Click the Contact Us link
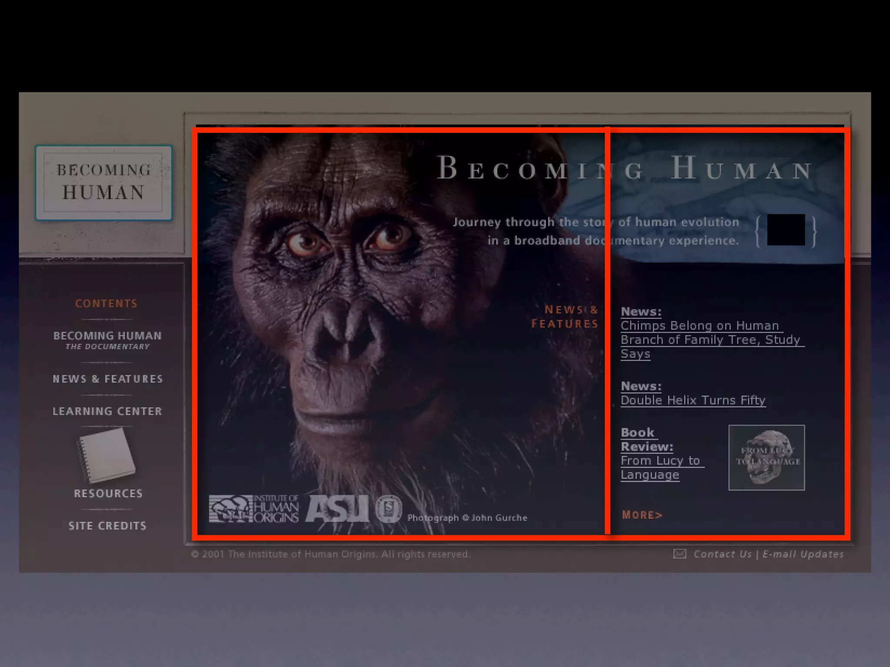Viewport: 890px width, 667px height. coord(722,554)
